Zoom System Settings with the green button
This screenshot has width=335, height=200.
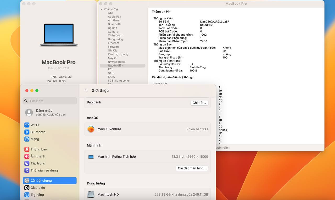point(37,91)
